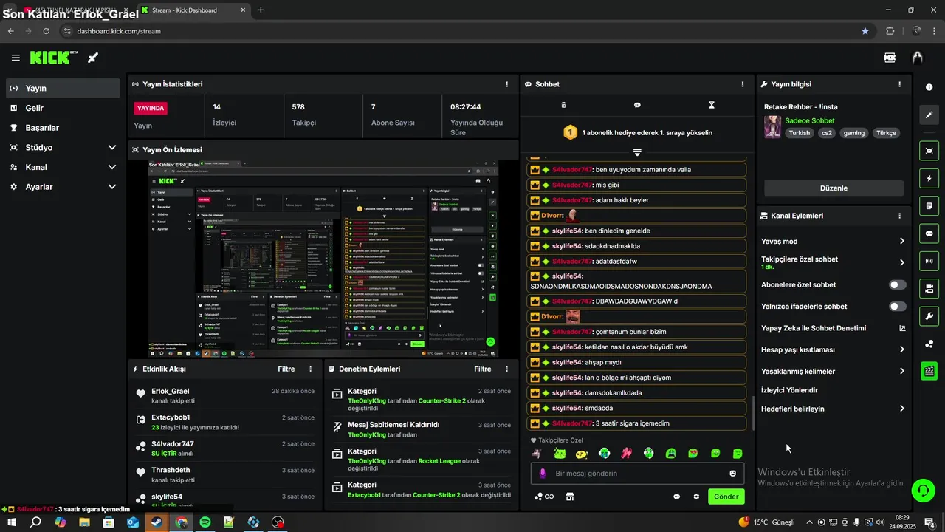Viewport: 945px width, 532px height.
Task: Click Filtre in Denetim Eylemleri panel
Action: click(x=482, y=369)
